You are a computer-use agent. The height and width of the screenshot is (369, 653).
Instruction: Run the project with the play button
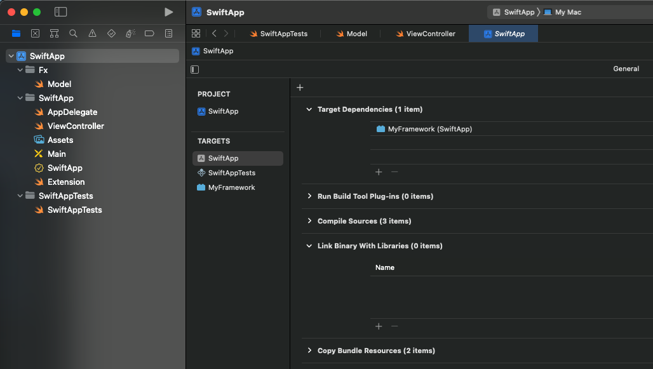(168, 12)
